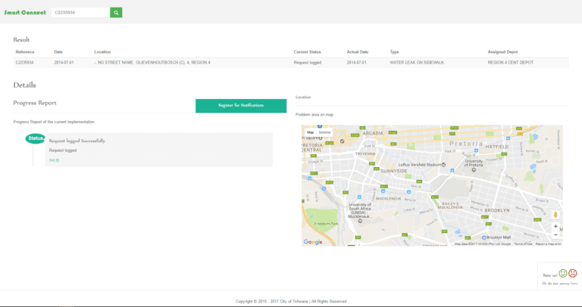Click the UNISA Muckleneuk map marker
The width and height of the screenshot is (582, 307).
click(x=360, y=221)
